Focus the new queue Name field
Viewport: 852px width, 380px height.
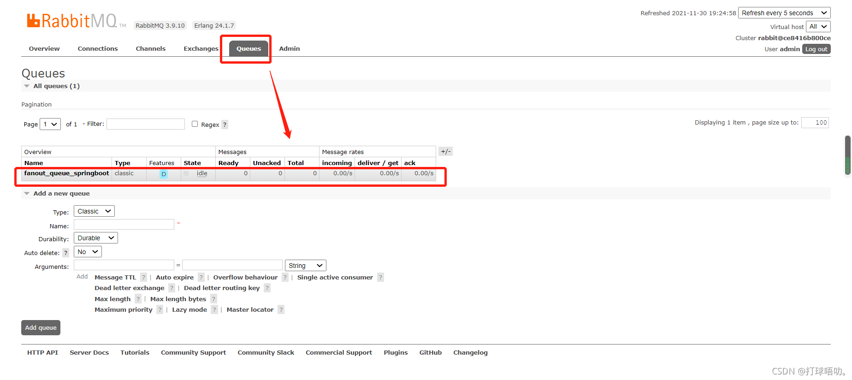124,225
